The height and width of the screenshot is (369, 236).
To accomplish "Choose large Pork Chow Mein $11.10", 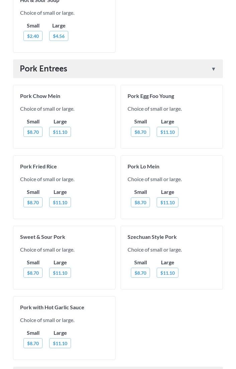I will [x=60, y=132].
